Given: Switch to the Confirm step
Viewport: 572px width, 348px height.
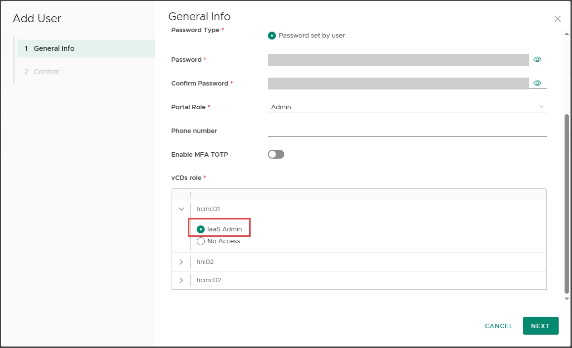Looking at the screenshot, I should (46, 72).
